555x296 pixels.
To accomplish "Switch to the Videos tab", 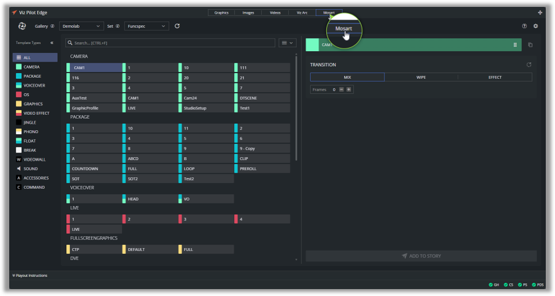I will point(275,12).
